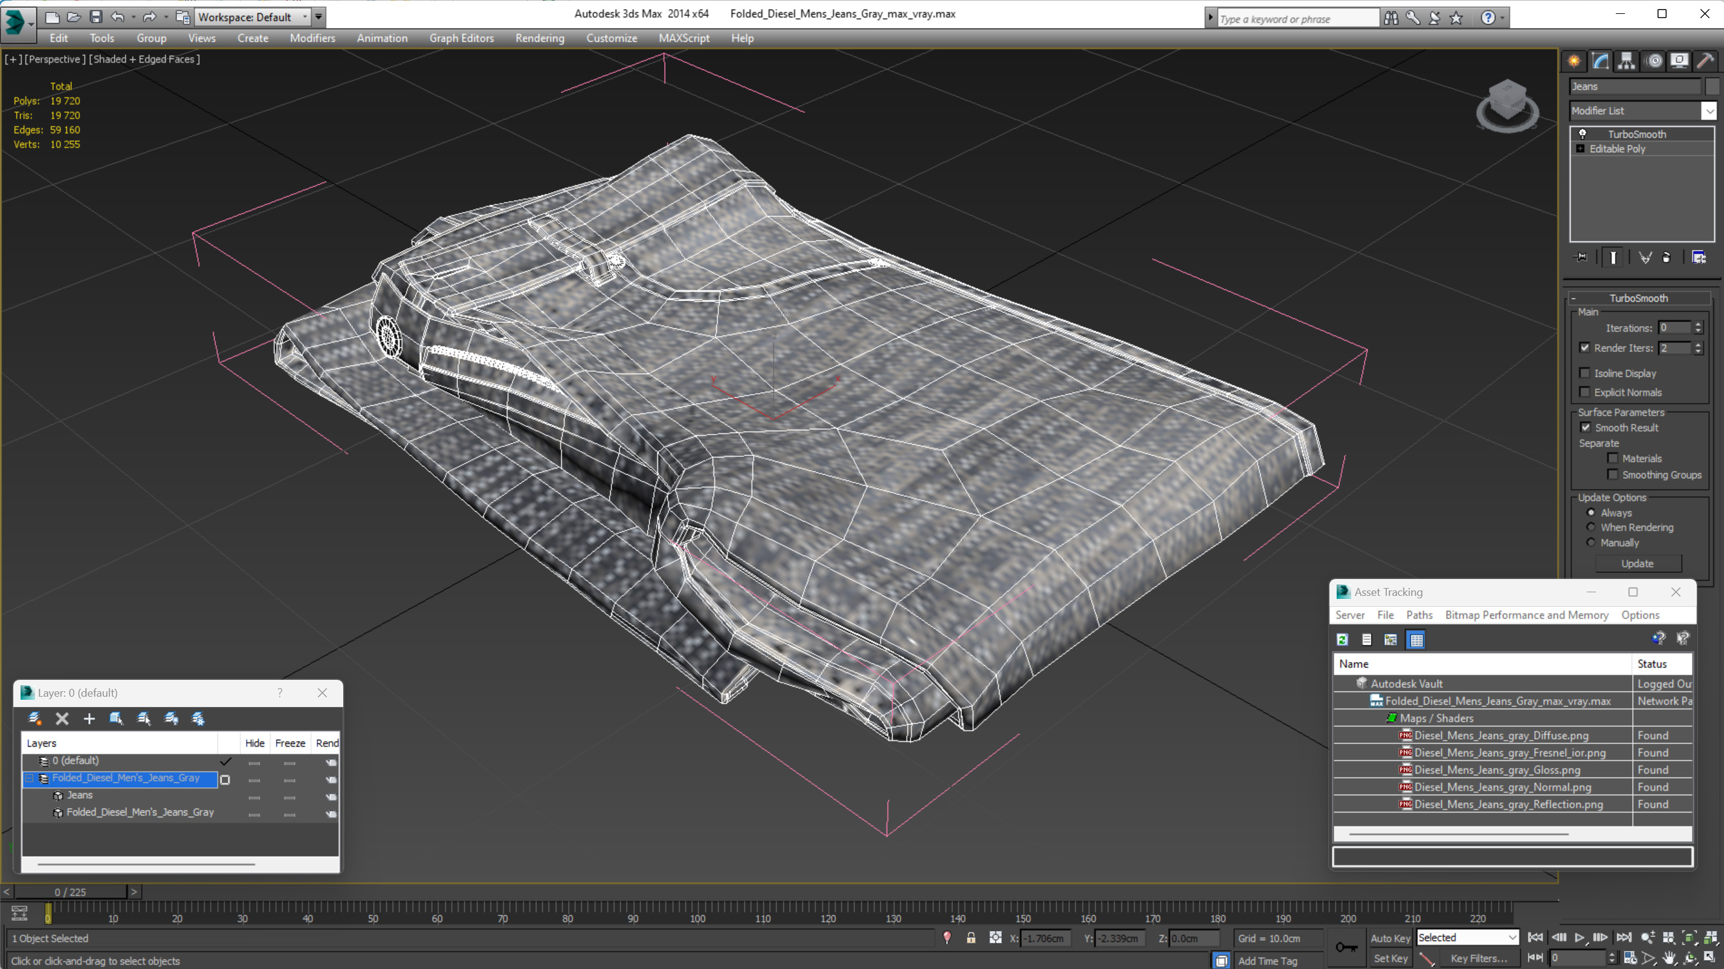
Task: Open the Rendering menu
Action: coord(540,38)
